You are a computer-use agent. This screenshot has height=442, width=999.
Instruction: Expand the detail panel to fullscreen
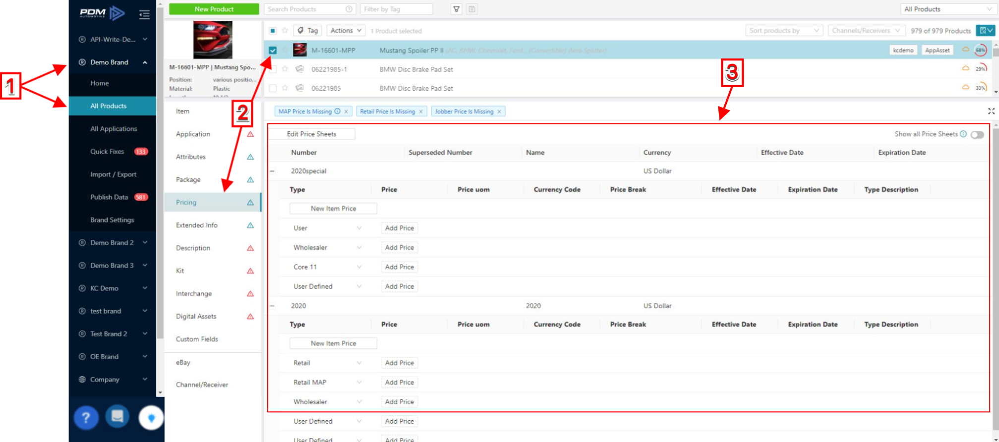(991, 111)
